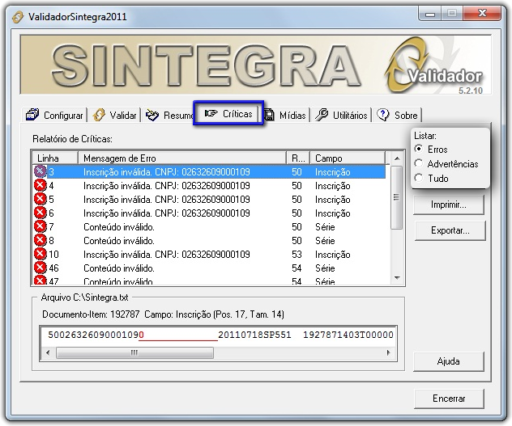
Task: Click the error icon on line 6
Action: (x=41, y=213)
